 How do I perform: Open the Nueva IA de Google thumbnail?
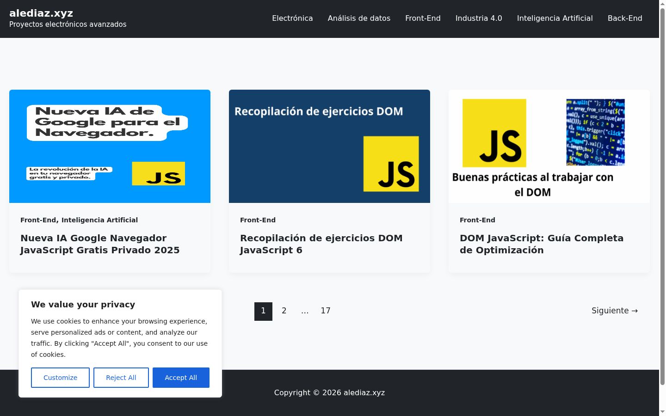coord(110,146)
